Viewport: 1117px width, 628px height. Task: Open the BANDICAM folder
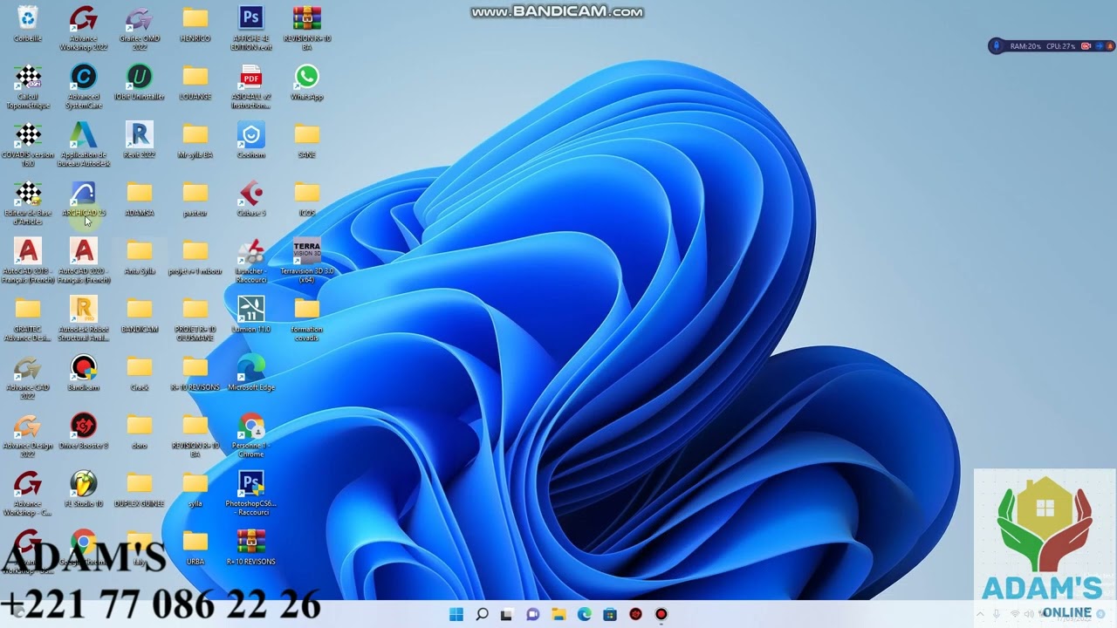coord(140,316)
